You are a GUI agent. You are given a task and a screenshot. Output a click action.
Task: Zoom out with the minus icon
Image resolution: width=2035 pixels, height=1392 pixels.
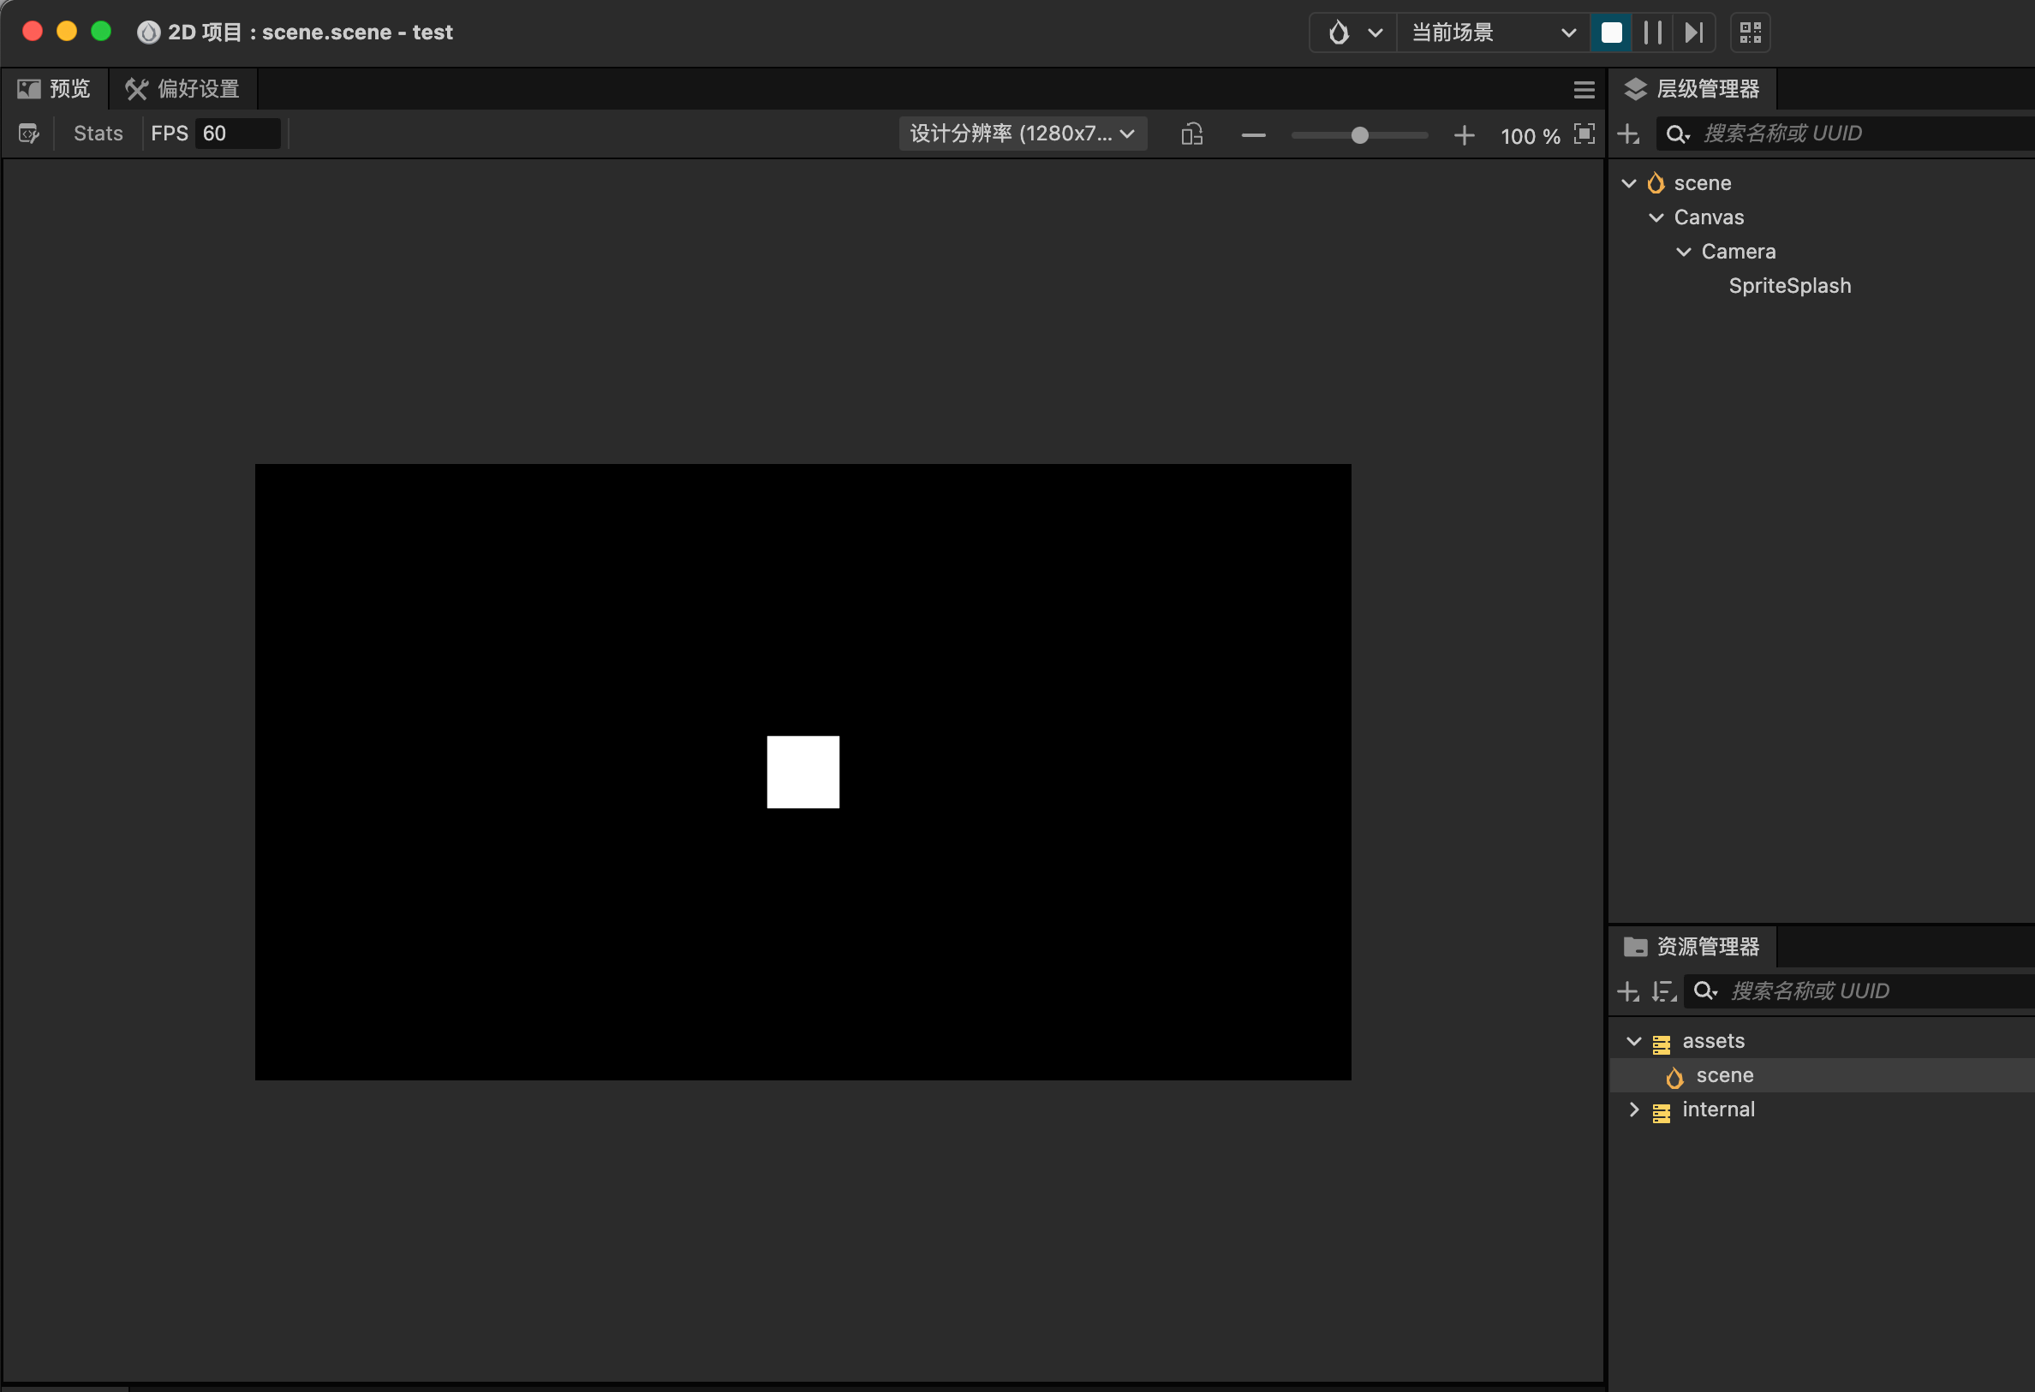tap(1254, 134)
